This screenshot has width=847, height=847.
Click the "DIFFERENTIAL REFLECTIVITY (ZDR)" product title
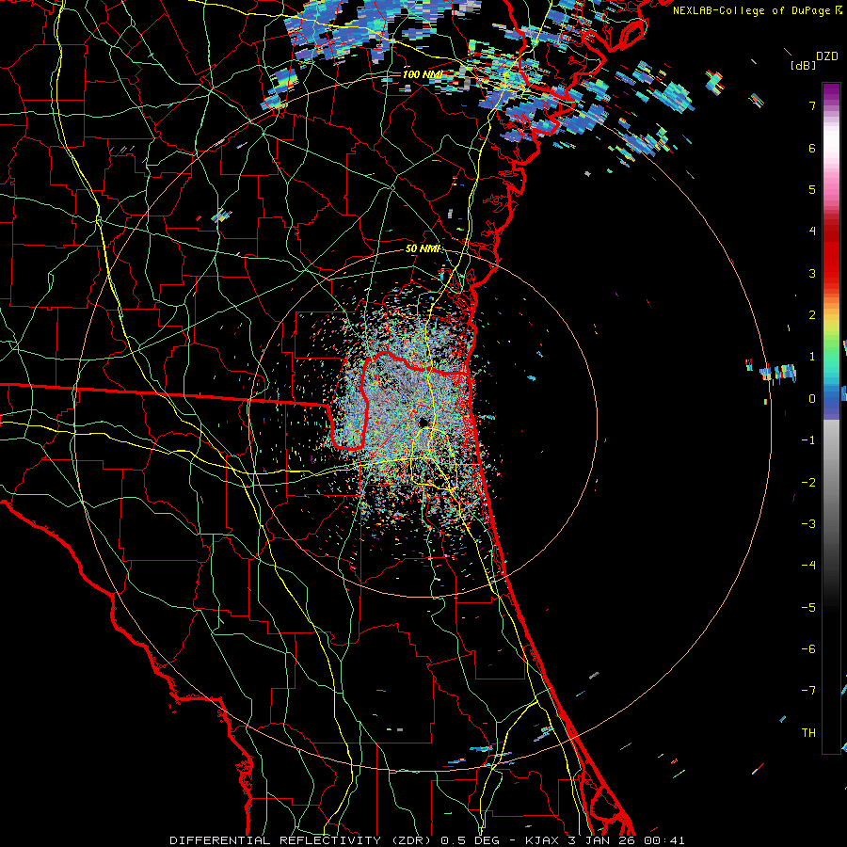click(301, 840)
